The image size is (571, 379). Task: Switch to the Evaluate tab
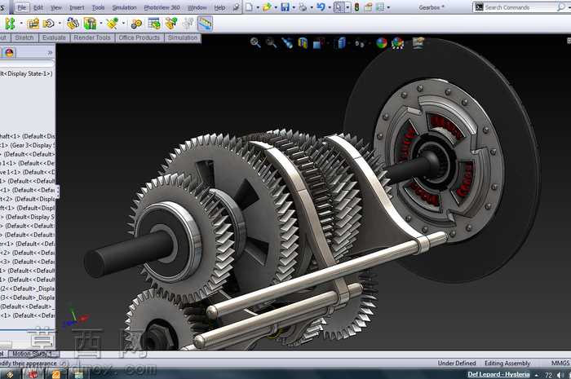54,37
